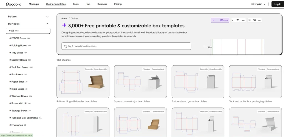The image size is (284, 137).
Task: Select the Folding Boxes category
Action: pyautogui.click(x=20, y=46)
